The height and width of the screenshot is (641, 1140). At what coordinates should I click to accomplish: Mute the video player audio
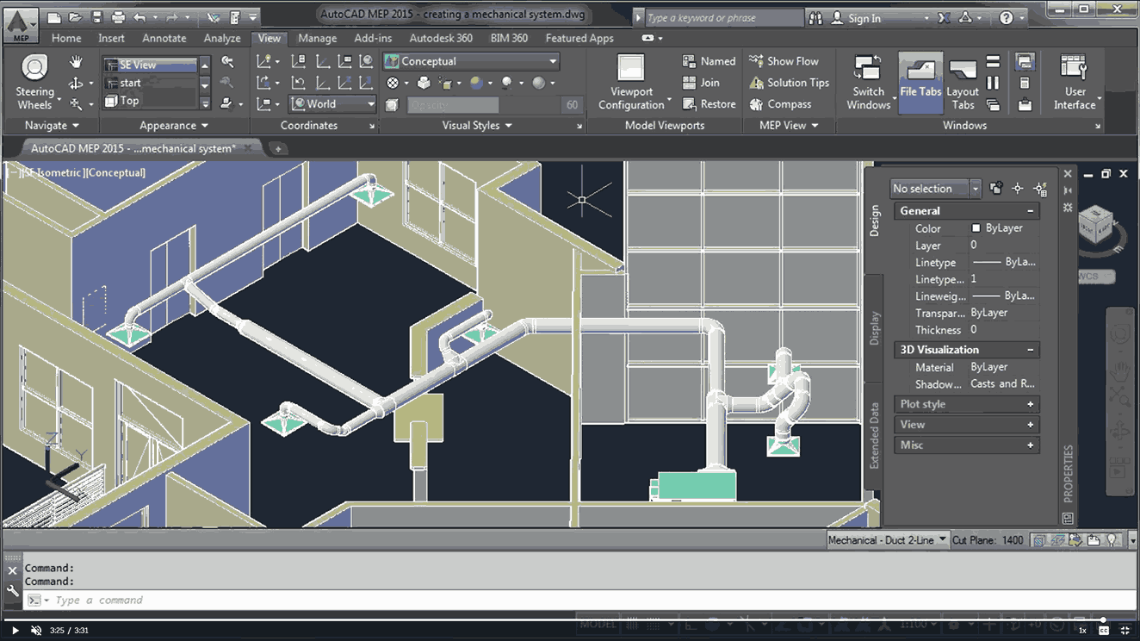click(36, 630)
